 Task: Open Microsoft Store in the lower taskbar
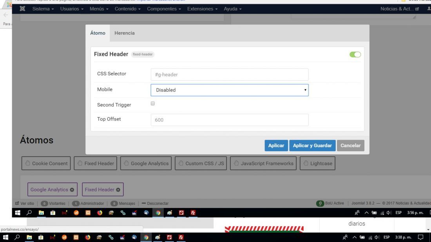(x=41, y=237)
